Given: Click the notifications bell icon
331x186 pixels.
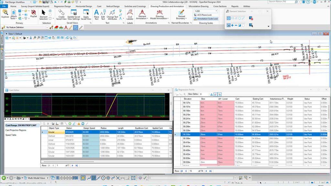Looking at the screenshot, I should (x=304, y=2).
